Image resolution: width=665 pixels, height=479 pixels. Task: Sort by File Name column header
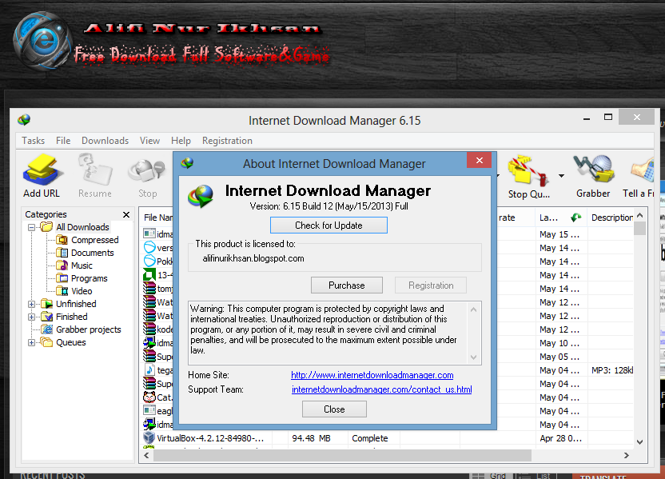157,218
